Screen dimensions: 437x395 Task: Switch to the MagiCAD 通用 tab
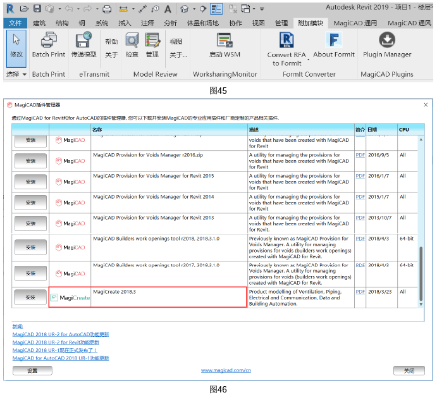[x=355, y=23]
